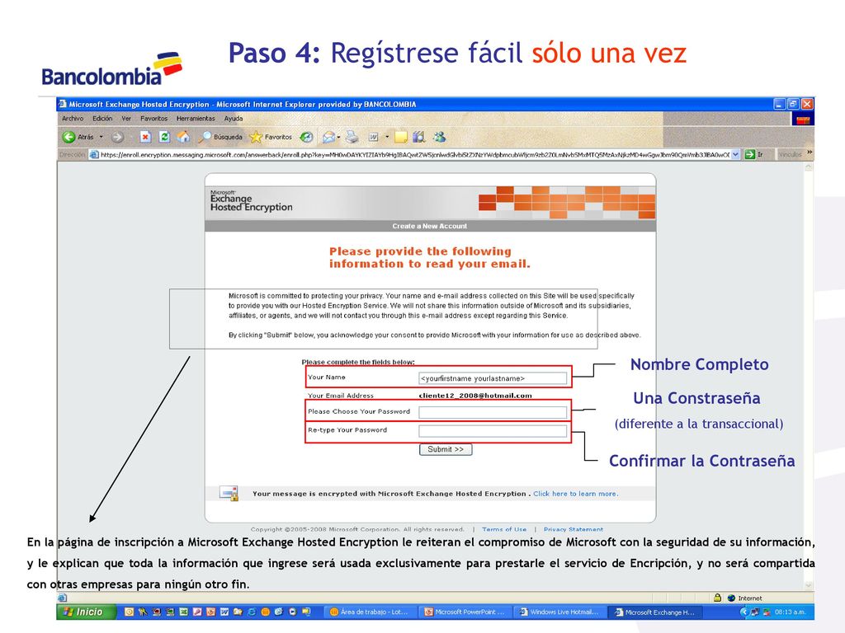The image size is (845, 633).
Task: Click the yellow Discuss note icon
Action: (400, 138)
